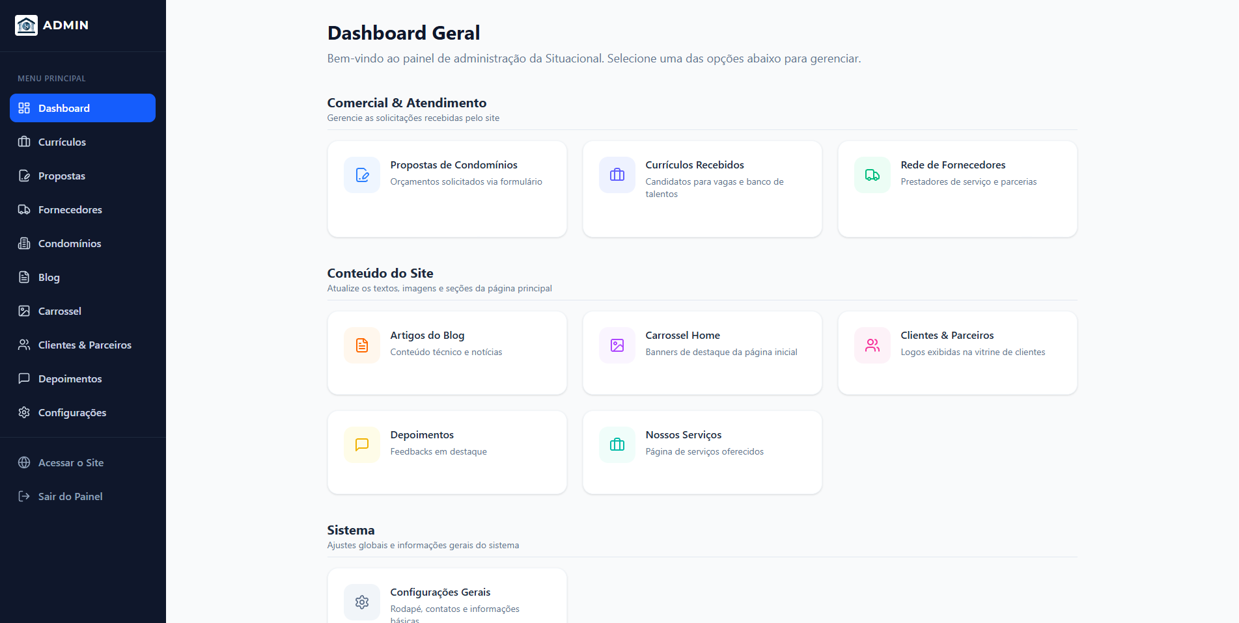Click the Fornecedores truck icon in sidebar
This screenshot has height=623, width=1239.
pyautogui.click(x=24, y=209)
